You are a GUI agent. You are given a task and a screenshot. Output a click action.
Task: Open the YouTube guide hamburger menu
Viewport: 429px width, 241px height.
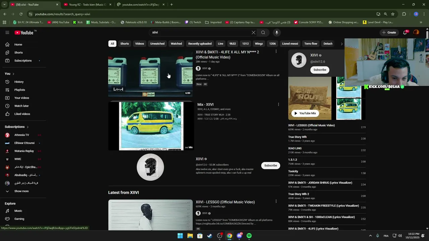click(7, 32)
